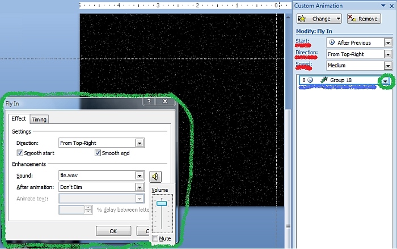Uncheck the Smooth start checkbox

[x=20, y=153]
